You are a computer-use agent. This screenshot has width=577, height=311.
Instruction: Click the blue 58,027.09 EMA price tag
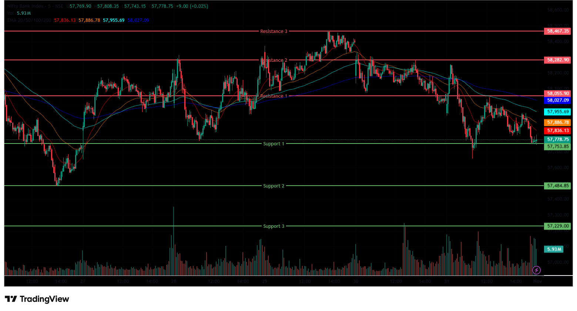point(558,100)
